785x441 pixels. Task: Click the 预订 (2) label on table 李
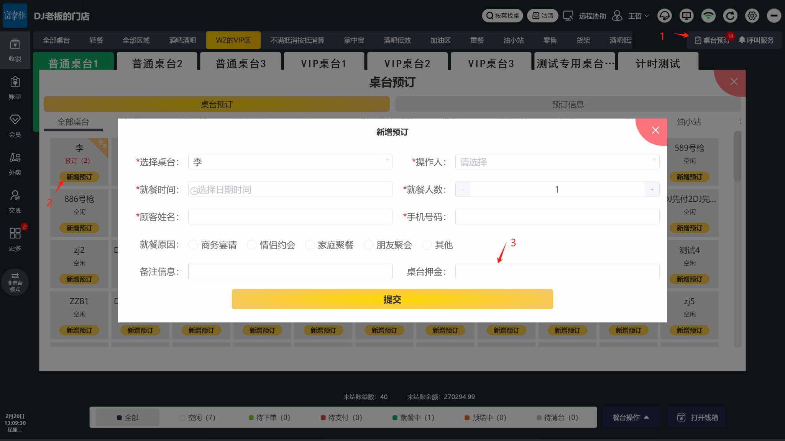point(77,161)
